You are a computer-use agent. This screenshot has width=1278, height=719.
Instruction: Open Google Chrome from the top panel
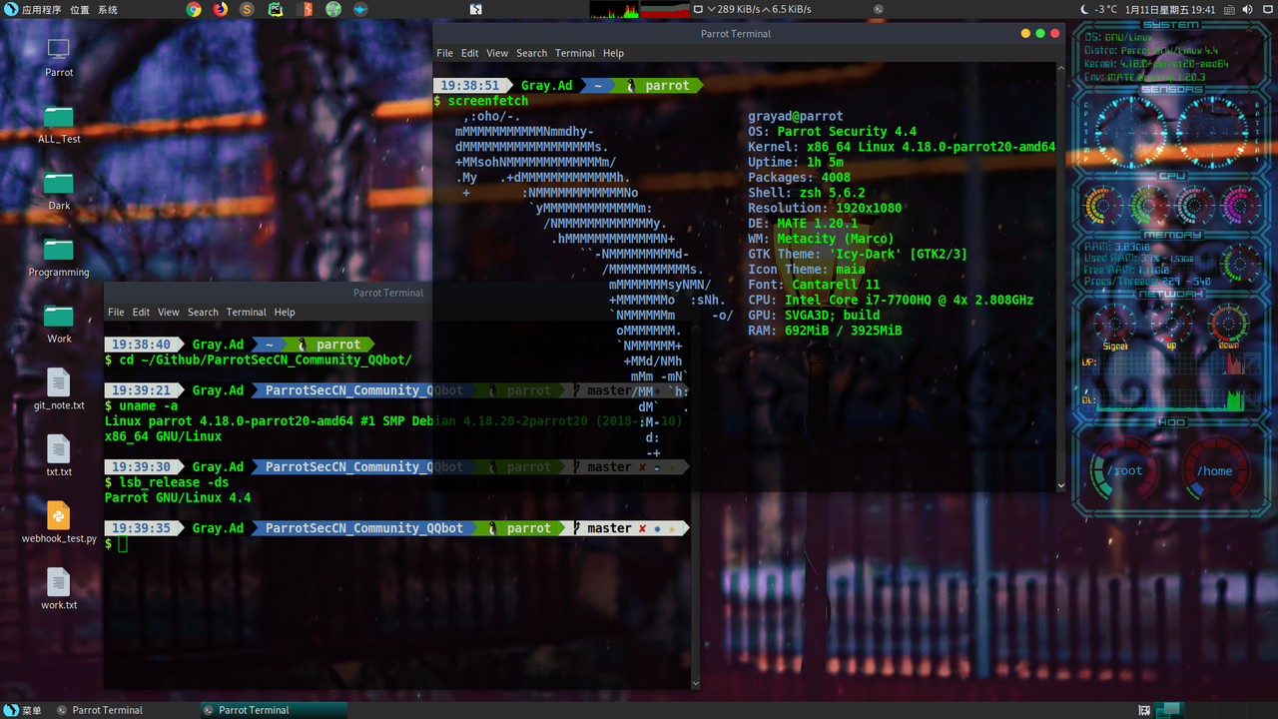(193, 9)
